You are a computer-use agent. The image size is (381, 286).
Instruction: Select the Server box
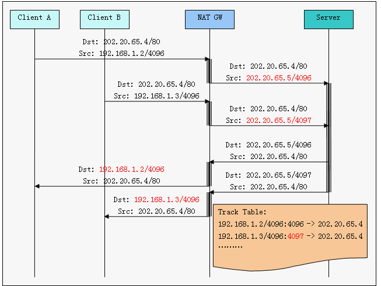[x=328, y=19]
